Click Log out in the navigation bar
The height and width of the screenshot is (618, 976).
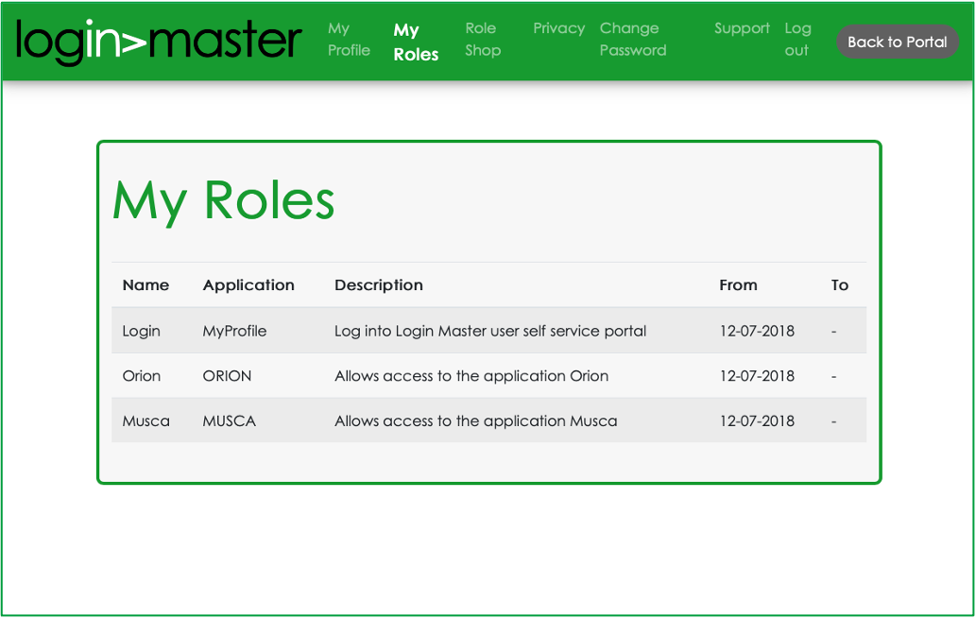coord(797,40)
